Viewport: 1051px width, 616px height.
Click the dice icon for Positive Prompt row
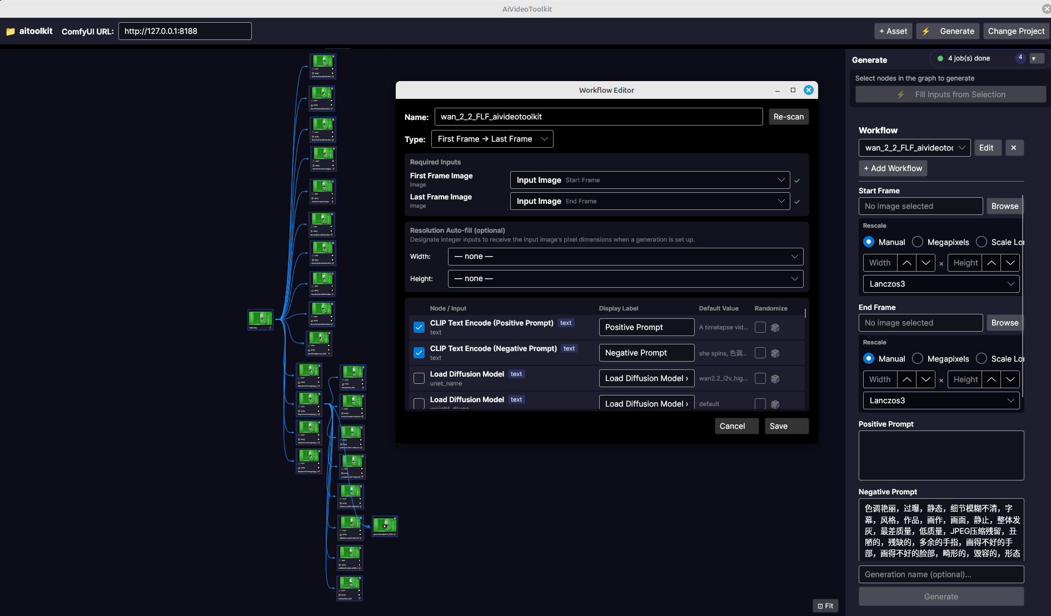(x=775, y=328)
